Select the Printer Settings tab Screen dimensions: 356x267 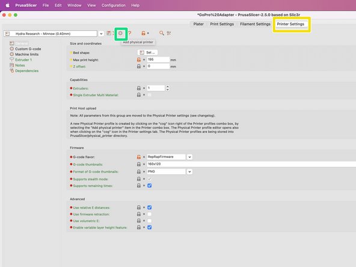(290, 24)
